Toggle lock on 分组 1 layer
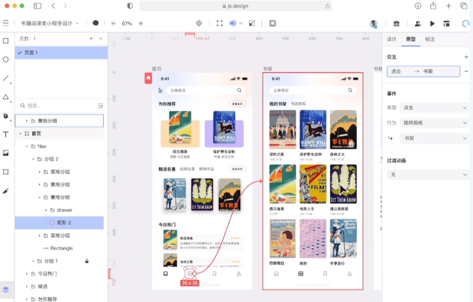 (87, 261)
